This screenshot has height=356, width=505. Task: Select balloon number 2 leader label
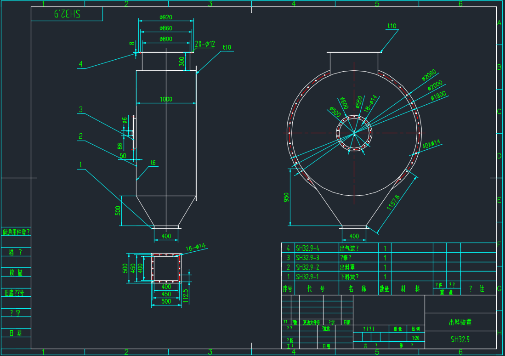pyautogui.click(x=80, y=136)
